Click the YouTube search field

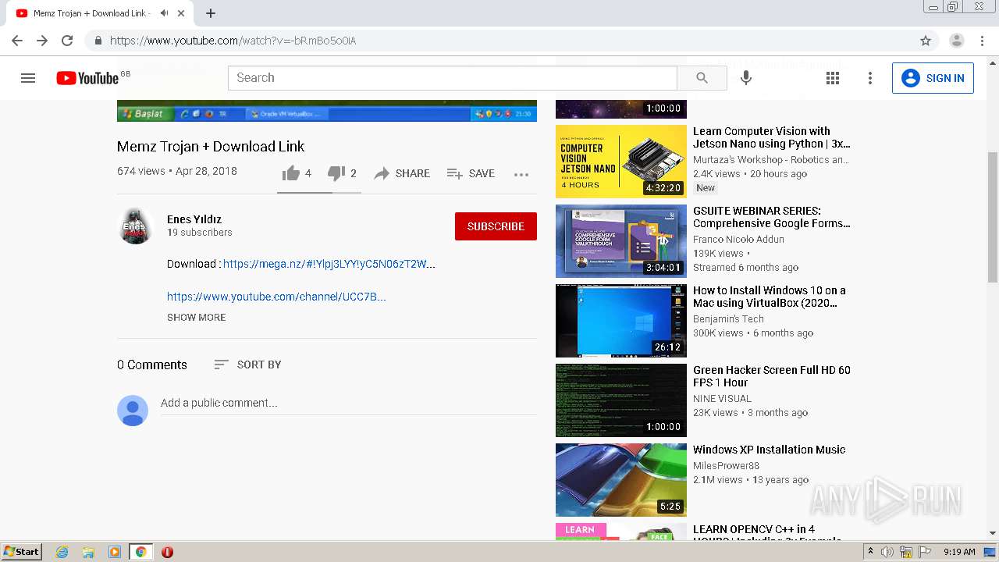[x=453, y=78]
